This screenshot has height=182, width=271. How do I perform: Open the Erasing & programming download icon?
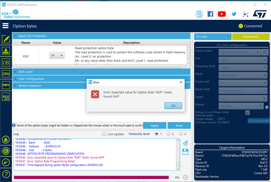point(6,51)
